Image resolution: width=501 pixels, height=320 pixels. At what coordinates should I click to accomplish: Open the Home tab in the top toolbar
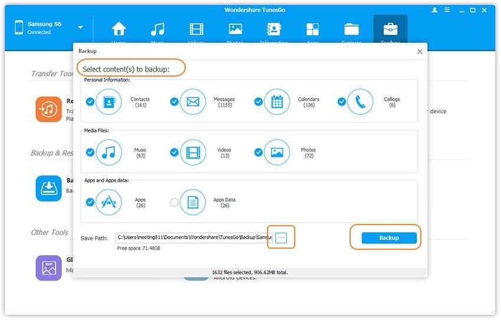tap(119, 29)
